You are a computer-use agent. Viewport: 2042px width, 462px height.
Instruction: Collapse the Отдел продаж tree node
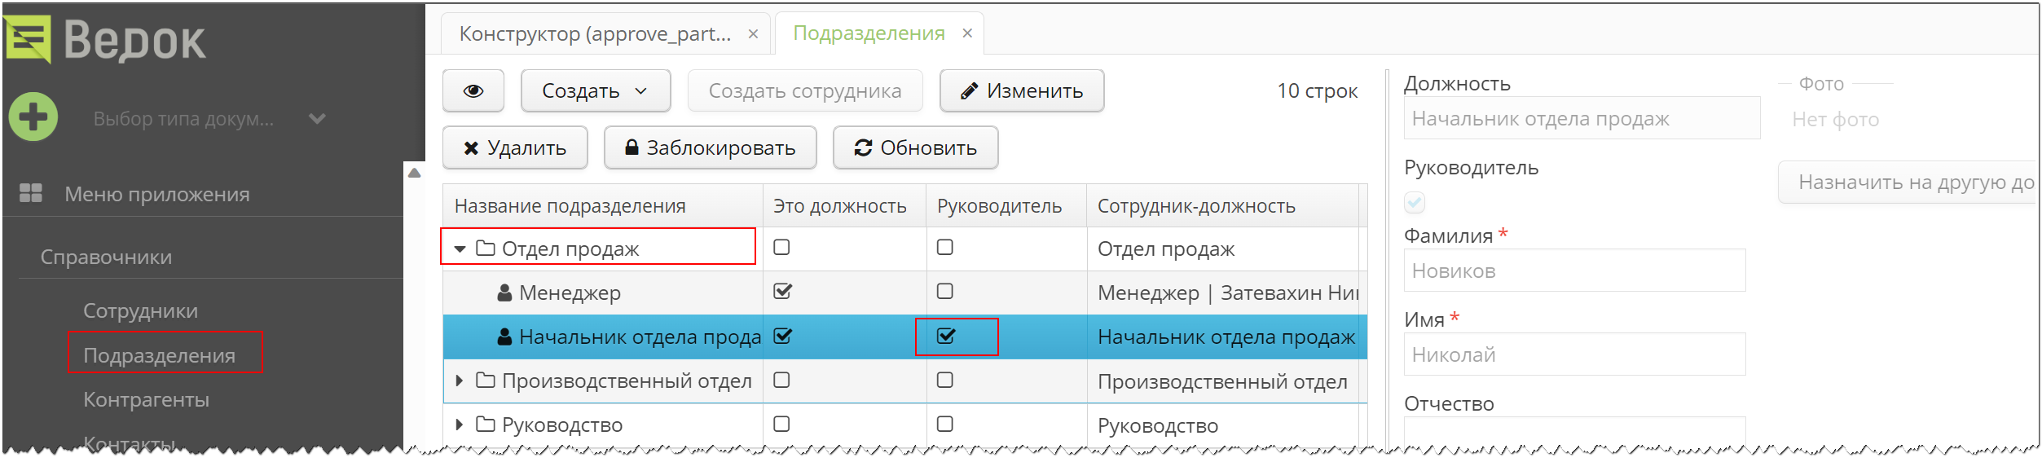click(460, 249)
